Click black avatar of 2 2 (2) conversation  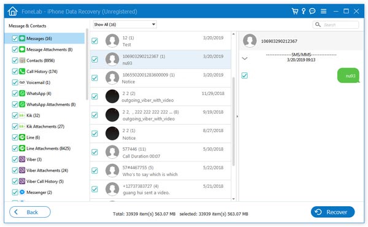point(112,96)
